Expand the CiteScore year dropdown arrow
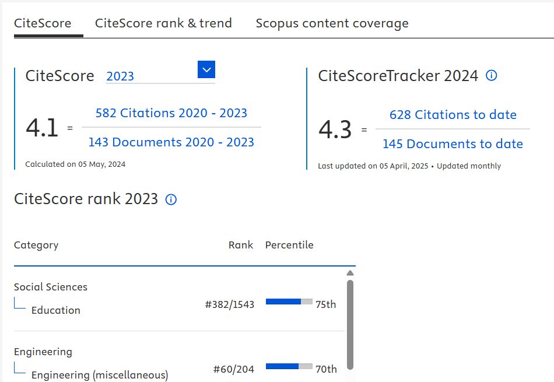554x382 pixels. pos(206,69)
